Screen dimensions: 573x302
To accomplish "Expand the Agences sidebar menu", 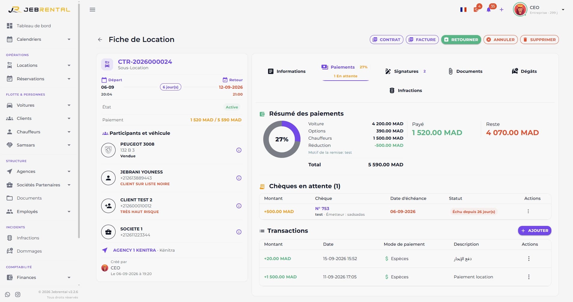I will pyautogui.click(x=39, y=171).
